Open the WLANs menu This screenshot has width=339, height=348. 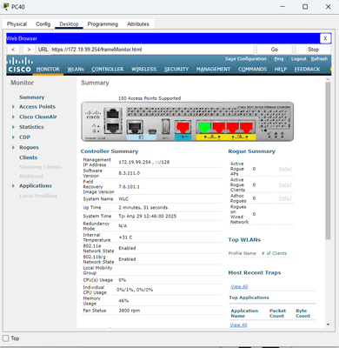coord(76,70)
